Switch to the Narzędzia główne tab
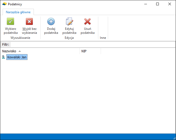 pyautogui.click(x=18, y=12)
